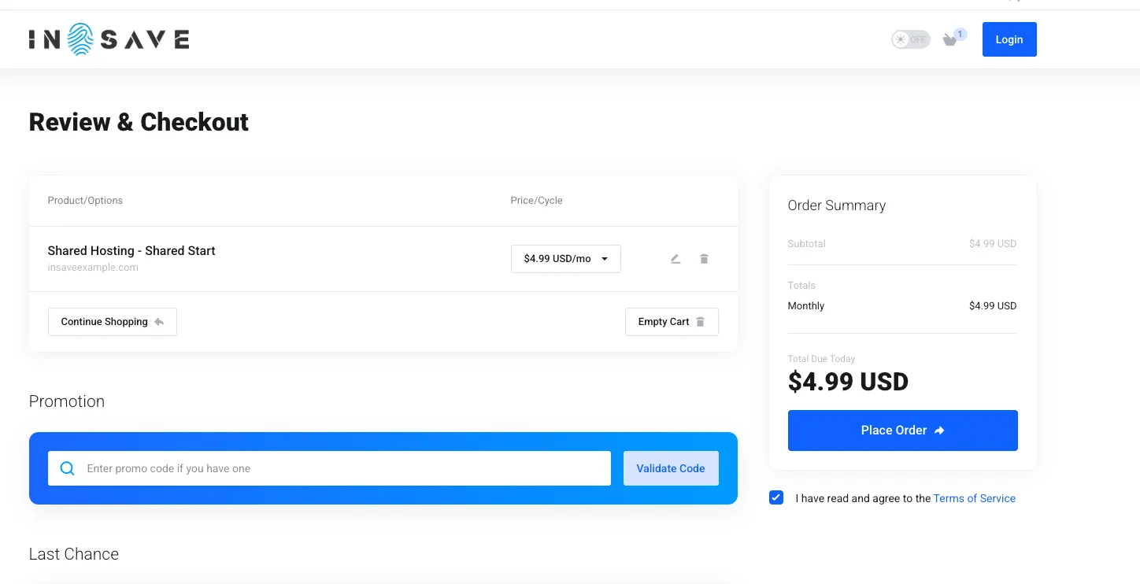This screenshot has width=1140, height=584.
Task: Focus the promo code input field
Action: point(329,468)
